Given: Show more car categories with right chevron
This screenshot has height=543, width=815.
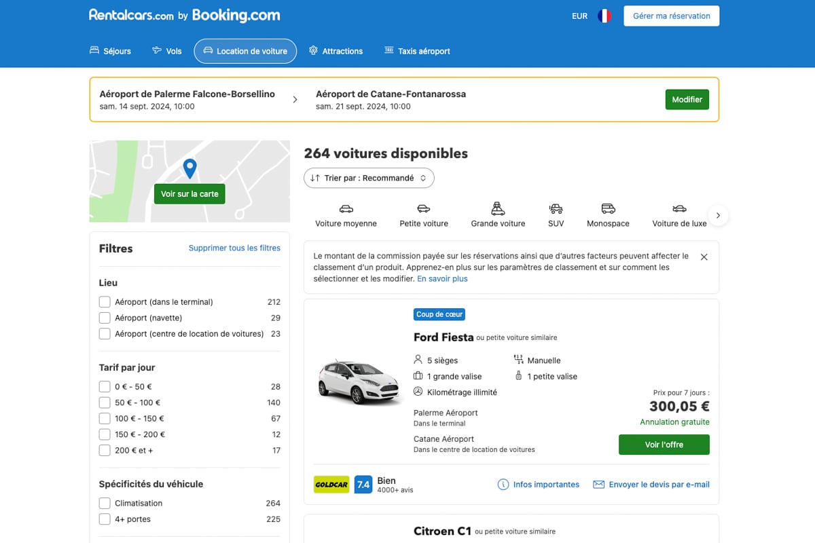Looking at the screenshot, I should pos(718,216).
